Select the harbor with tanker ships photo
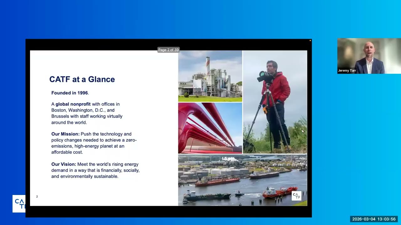401x225 pixels. 242,180
